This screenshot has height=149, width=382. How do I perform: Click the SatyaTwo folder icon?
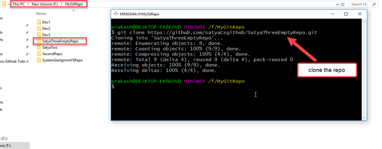pos(39,48)
